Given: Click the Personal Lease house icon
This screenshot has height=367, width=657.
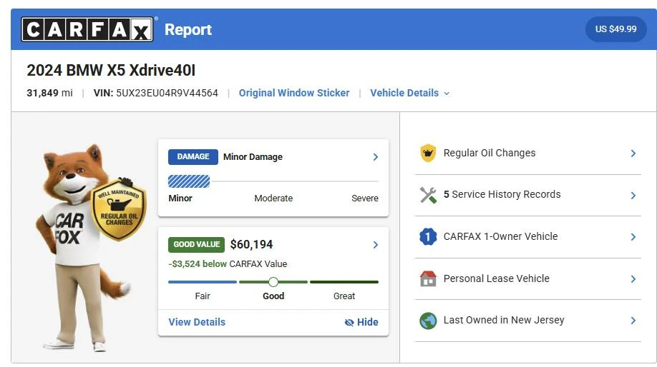Looking at the screenshot, I should (x=428, y=278).
